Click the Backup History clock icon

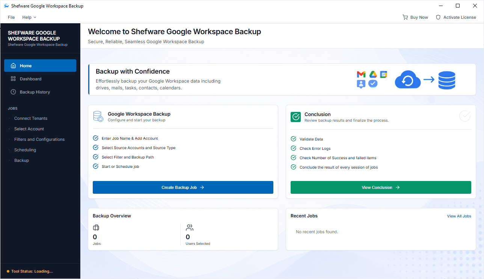click(x=13, y=92)
